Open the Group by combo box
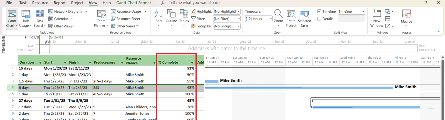445x120 pixels. point(227,26)
